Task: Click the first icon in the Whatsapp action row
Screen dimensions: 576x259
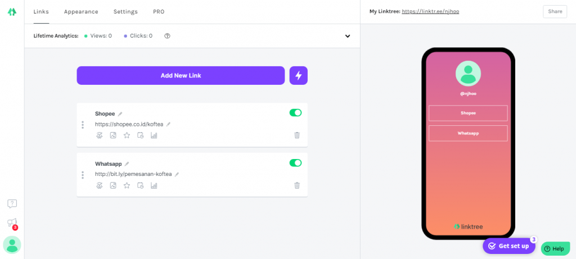Action: (x=99, y=185)
